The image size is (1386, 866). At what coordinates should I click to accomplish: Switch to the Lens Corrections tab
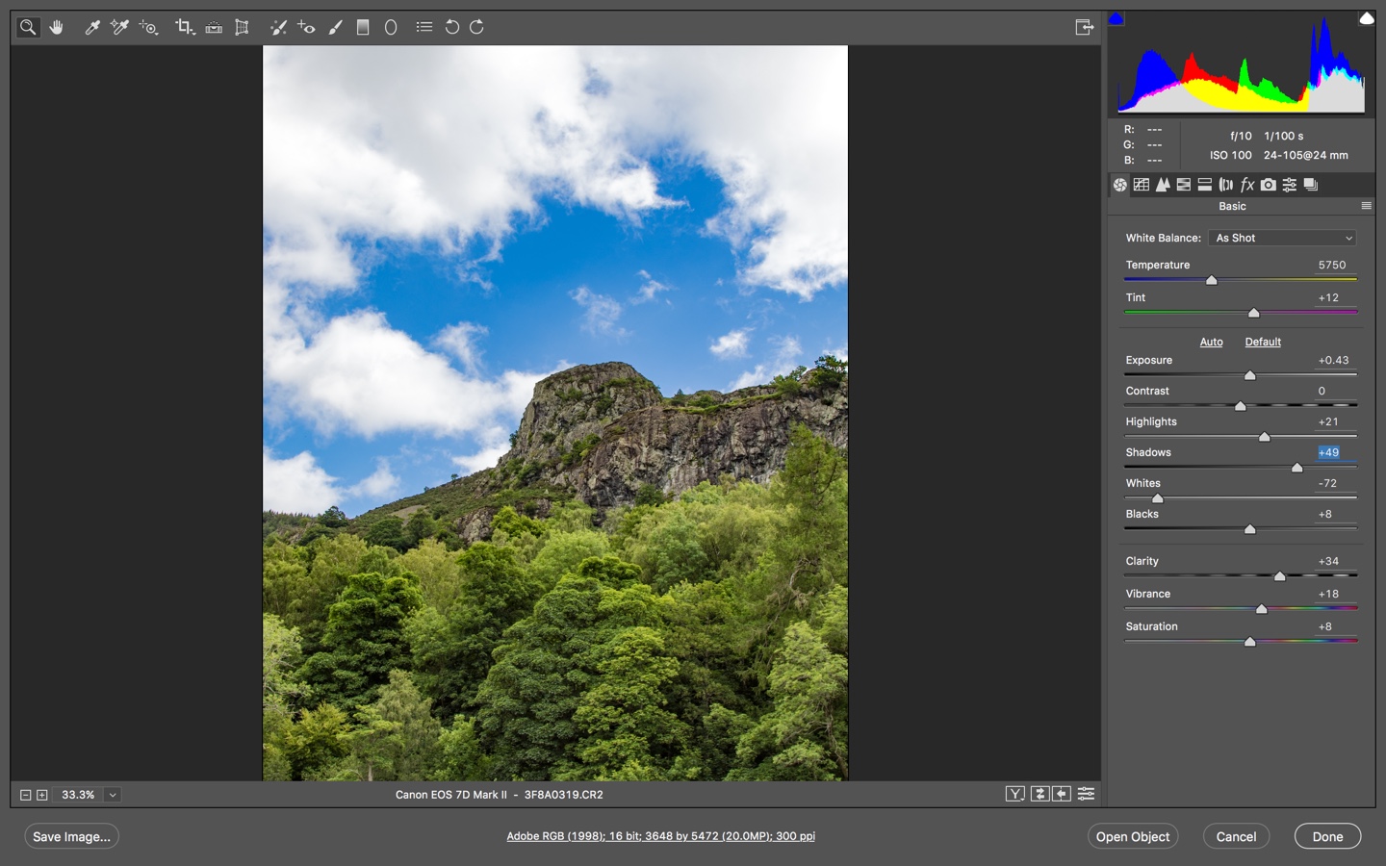(x=1226, y=185)
